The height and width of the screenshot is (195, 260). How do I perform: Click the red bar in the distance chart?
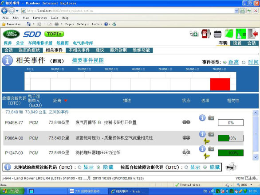[x=220, y=84]
